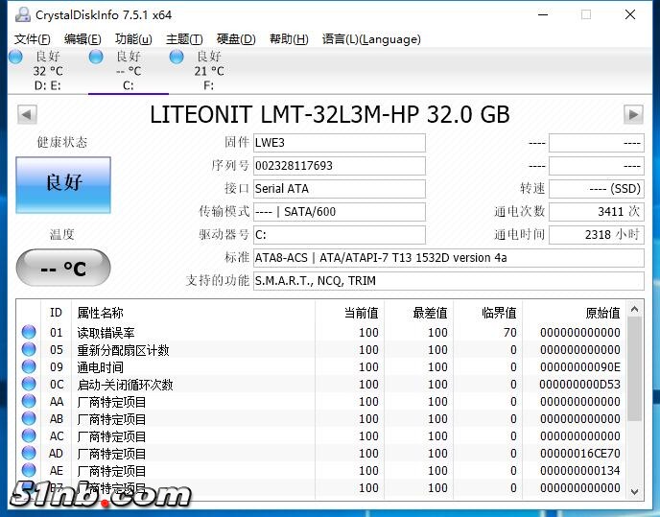Open the 功能(u) menu
Image resolution: width=660 pixels, height=517 pixels.
(133, 39)
